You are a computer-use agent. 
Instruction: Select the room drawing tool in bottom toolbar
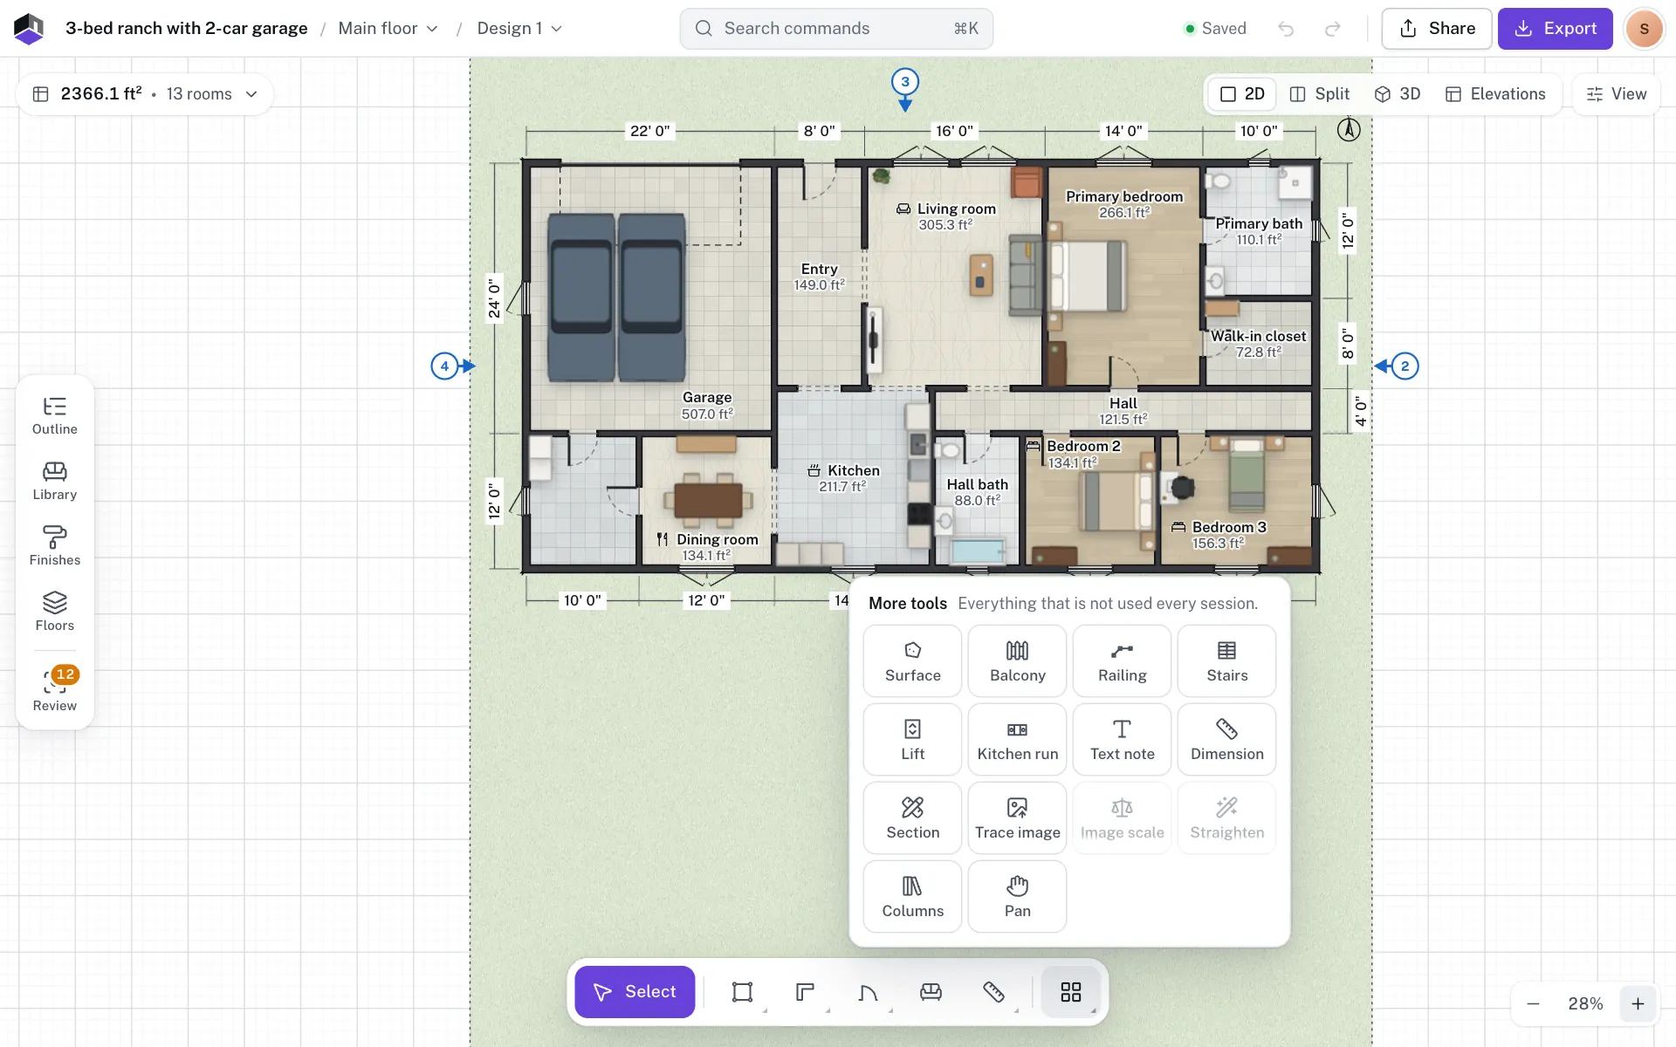pos(743,992)
